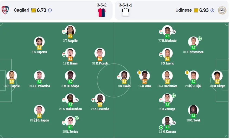Viewport: 230px width, 139px height.
Task: Open E. Caprile player profile
Action: pos(12,76)
